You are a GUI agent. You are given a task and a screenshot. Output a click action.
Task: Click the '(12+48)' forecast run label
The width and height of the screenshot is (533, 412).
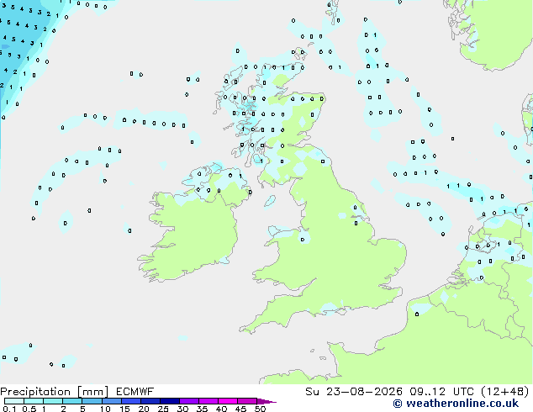pos(504,392)
